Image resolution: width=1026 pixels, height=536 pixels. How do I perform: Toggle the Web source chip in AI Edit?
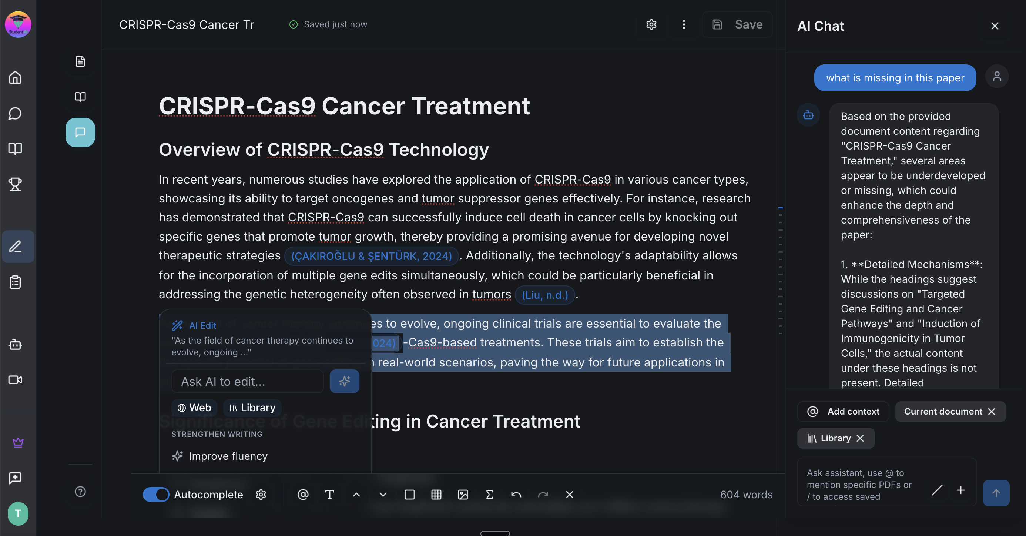[x=194, y=408]
